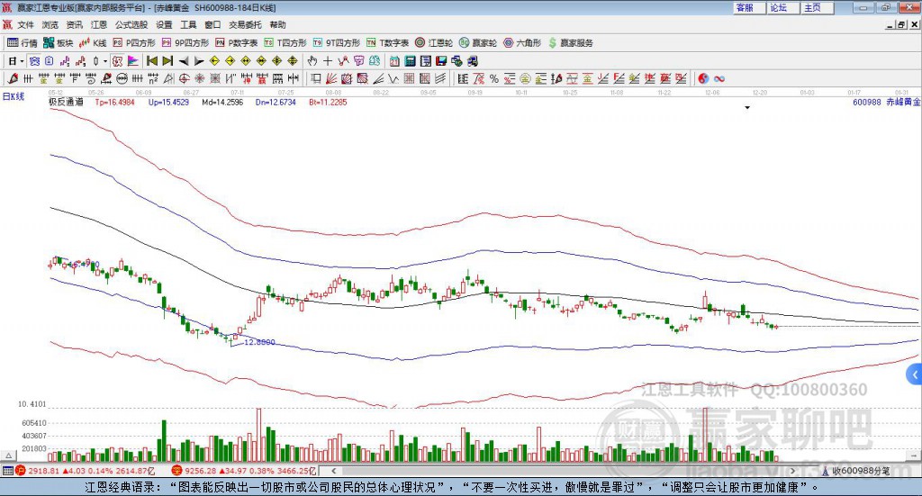Image resolution: width=922 pixels, height=496 pixels.
Task: Open the 帮助 menu
Action: pyautogui.click(x=277, y=24)
